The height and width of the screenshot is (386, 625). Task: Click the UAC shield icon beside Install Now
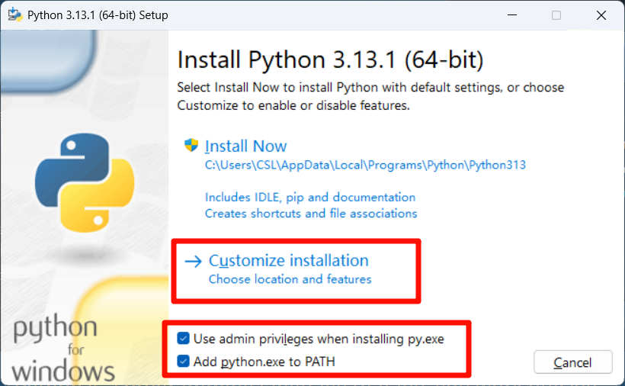pos(191,145)
